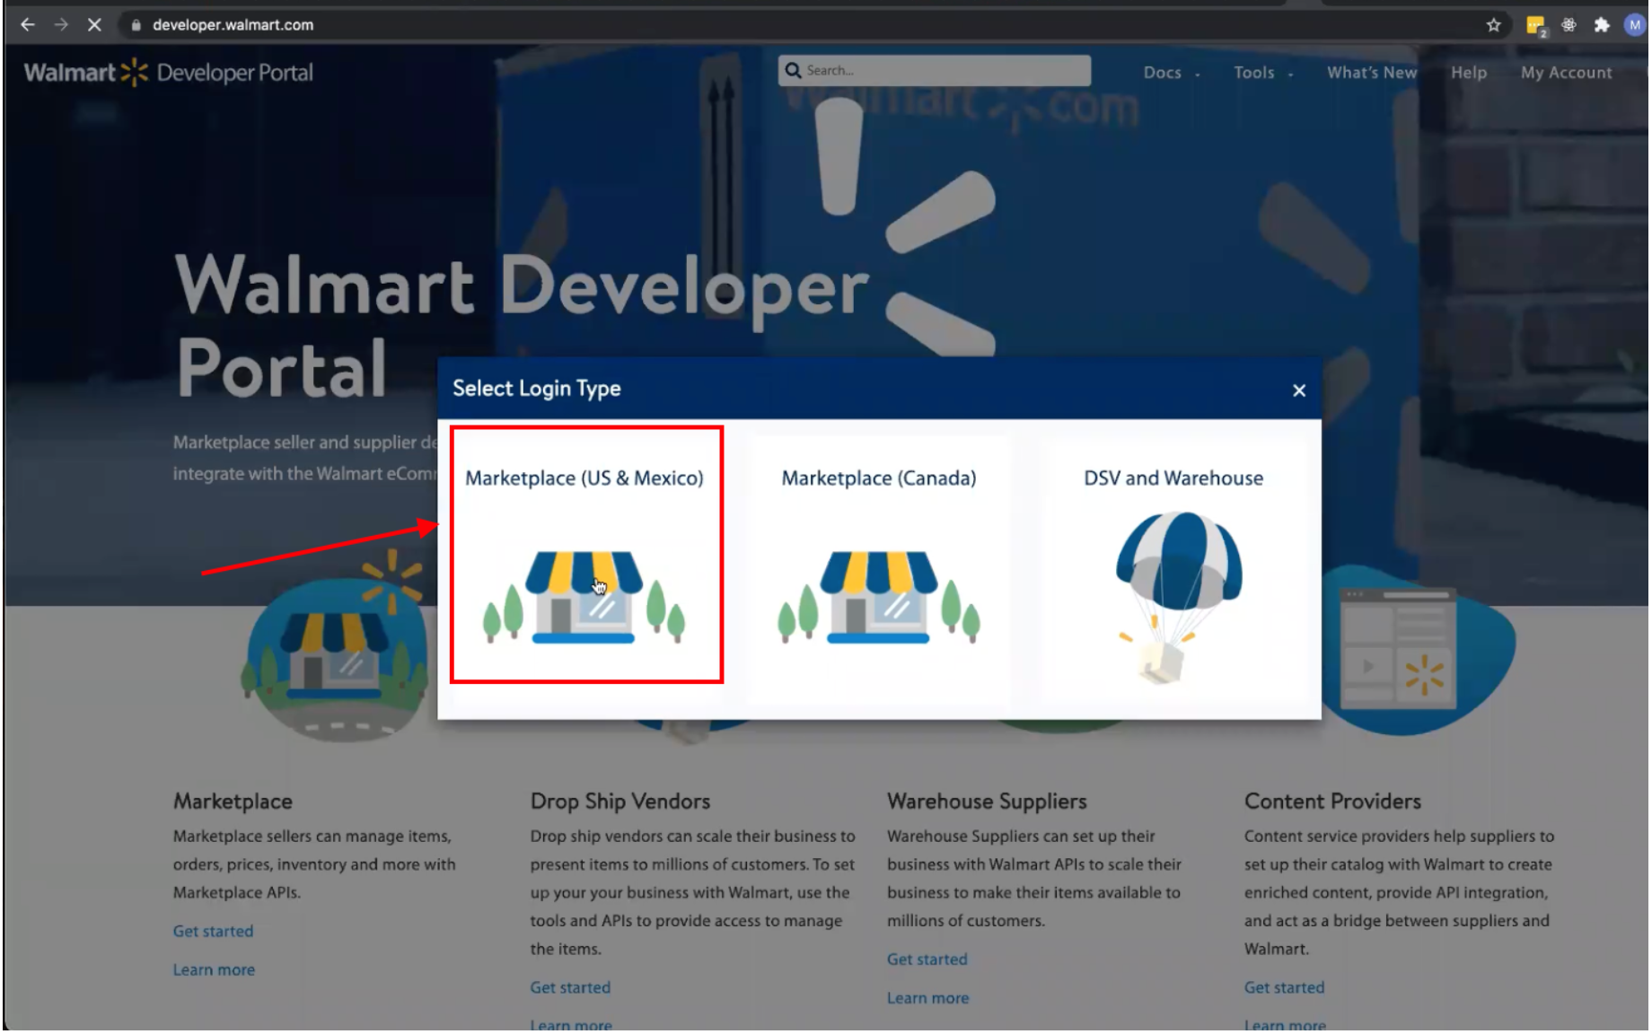The height and width of the screenshot is (1034, 1652).
Task: Expand the Tools dropdown menu
Action: (x=1262, y=73)
